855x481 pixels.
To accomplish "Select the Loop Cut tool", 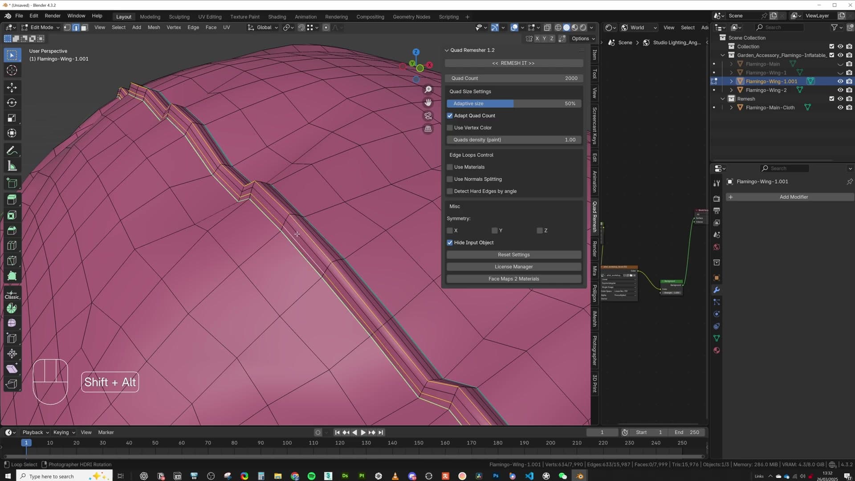I will click(12, 246).
